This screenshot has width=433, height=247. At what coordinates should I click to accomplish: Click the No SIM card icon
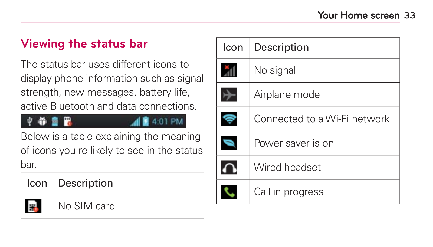point(33,206)
